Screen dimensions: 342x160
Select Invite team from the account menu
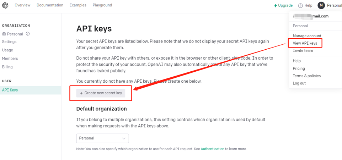pos(303,51)
